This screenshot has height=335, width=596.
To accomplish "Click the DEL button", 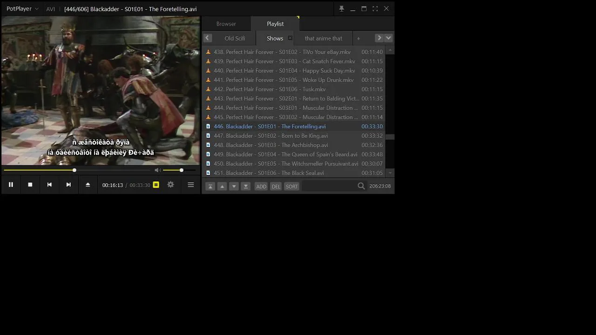I will (276, 186).
